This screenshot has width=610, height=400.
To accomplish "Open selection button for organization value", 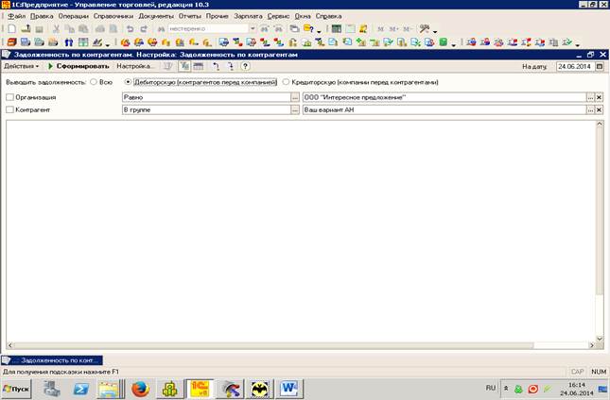I will 590,97.
